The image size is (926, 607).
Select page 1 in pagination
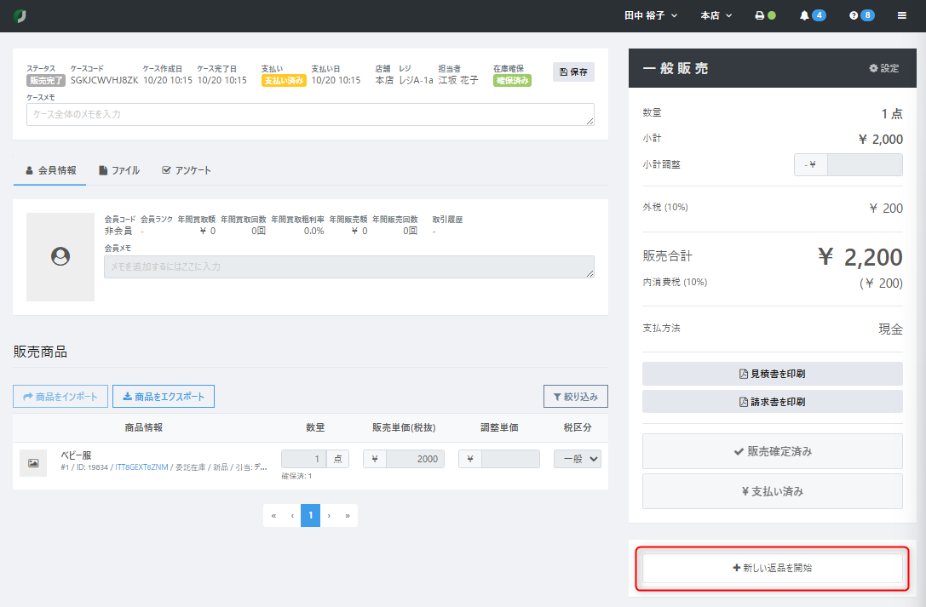[311, 516]
